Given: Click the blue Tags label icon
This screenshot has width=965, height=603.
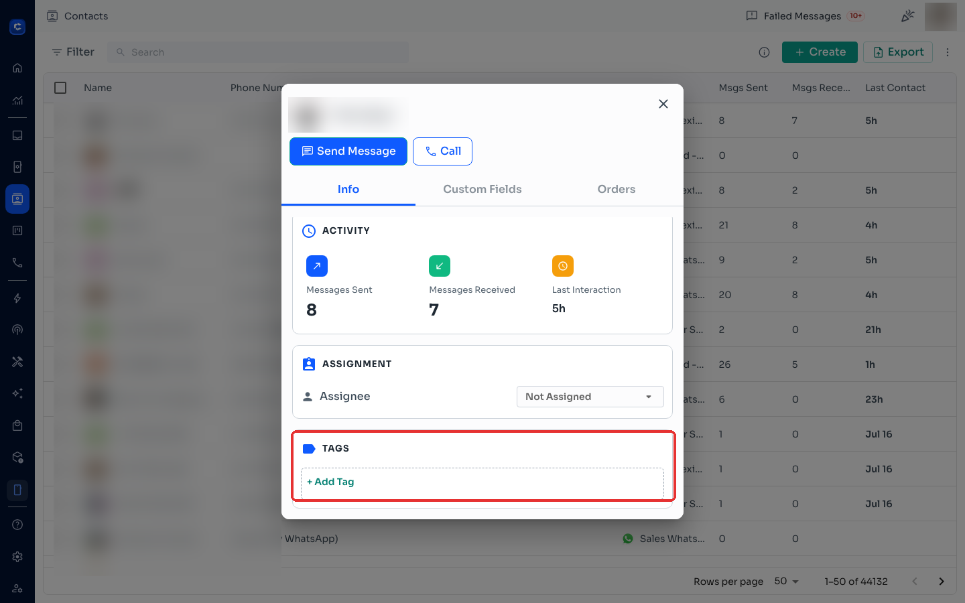Looking at the screenshot, I should [x=309, y=448].
